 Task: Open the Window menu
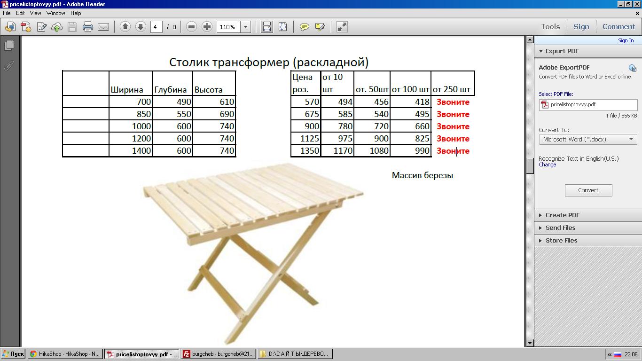click(x=55, y=13)
